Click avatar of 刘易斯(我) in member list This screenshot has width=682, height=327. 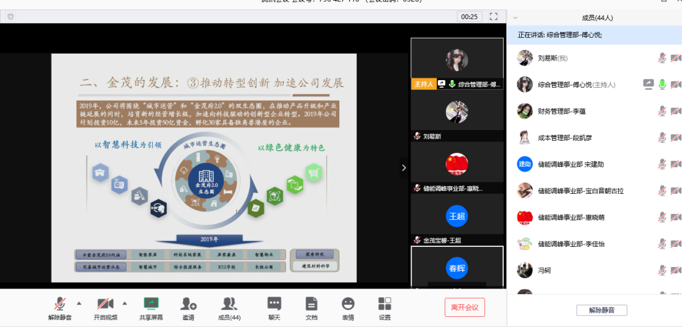click(x=525, y=58)
